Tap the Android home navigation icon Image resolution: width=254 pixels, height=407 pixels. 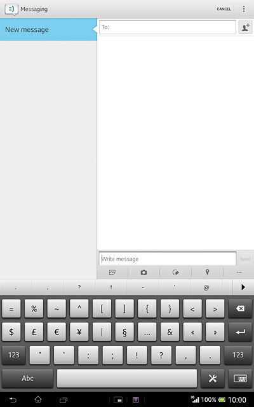coord(38,400)
